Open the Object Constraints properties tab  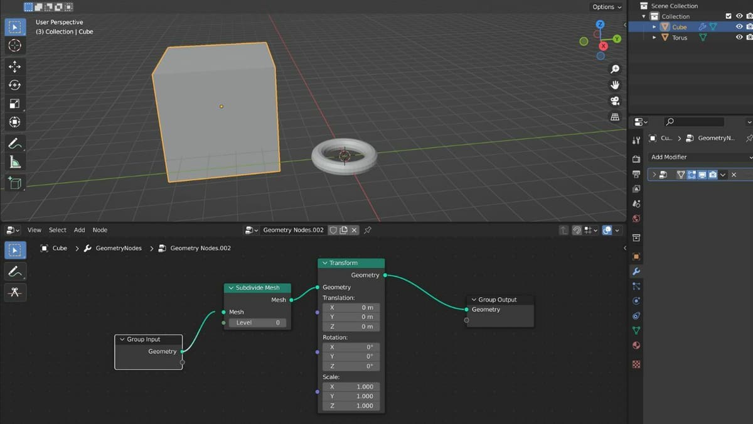coord(636,315)
